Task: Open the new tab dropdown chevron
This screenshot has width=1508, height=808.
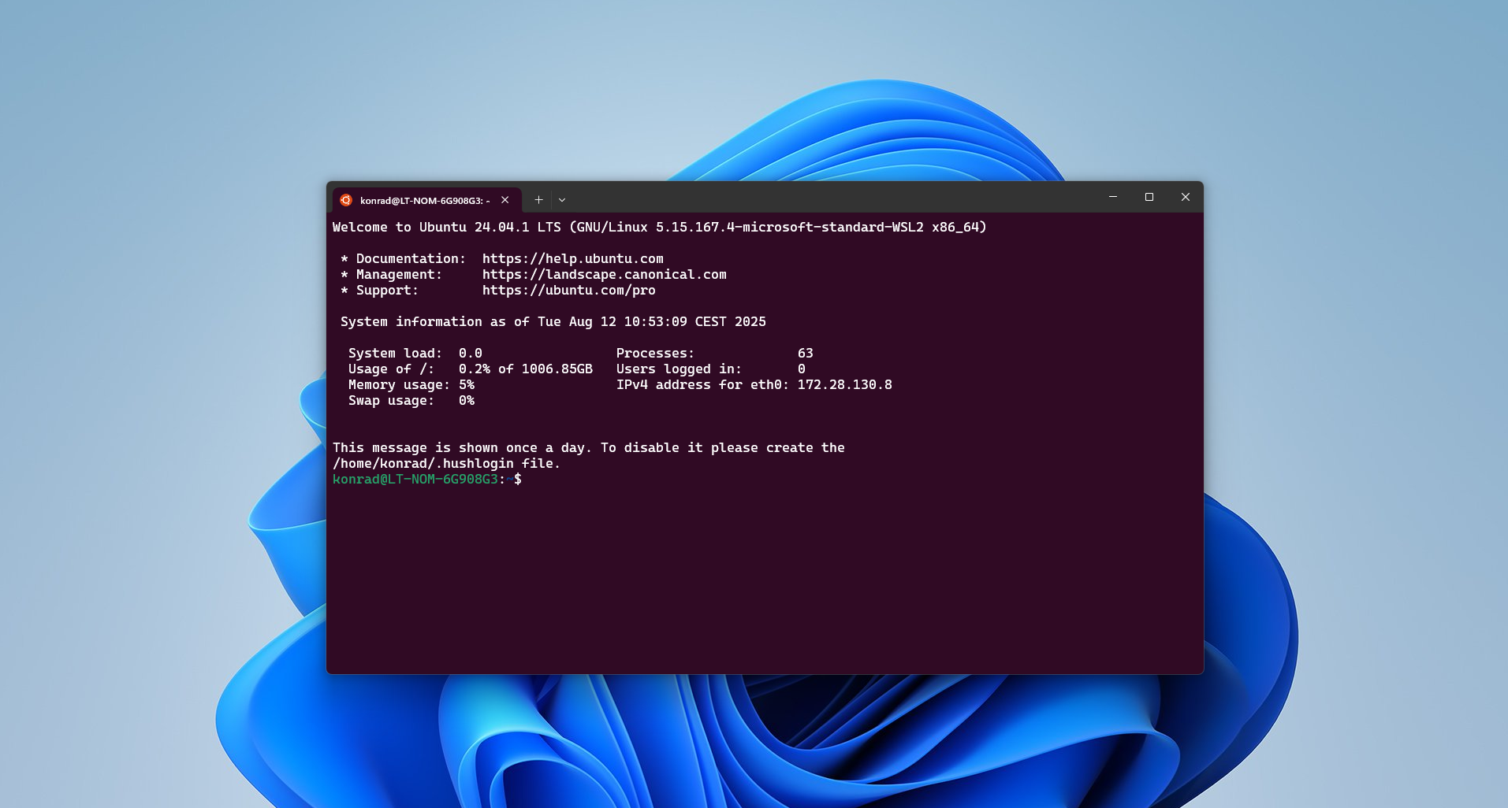Action: point(561,199)
